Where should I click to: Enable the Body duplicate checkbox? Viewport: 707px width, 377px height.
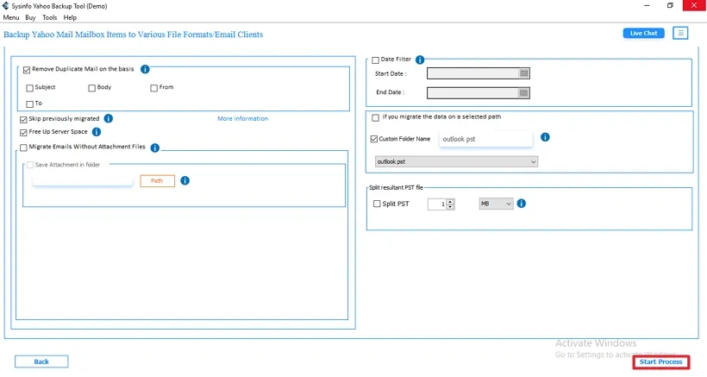tap(92, 88)
